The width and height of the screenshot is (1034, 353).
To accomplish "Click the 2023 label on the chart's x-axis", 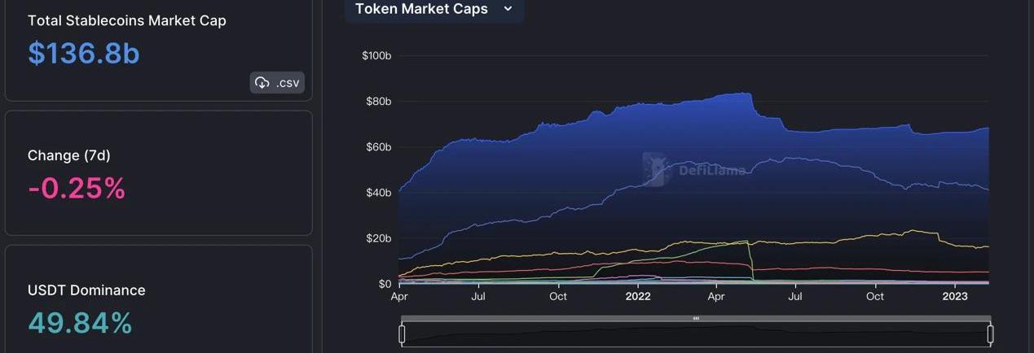I will pos(956,297).
